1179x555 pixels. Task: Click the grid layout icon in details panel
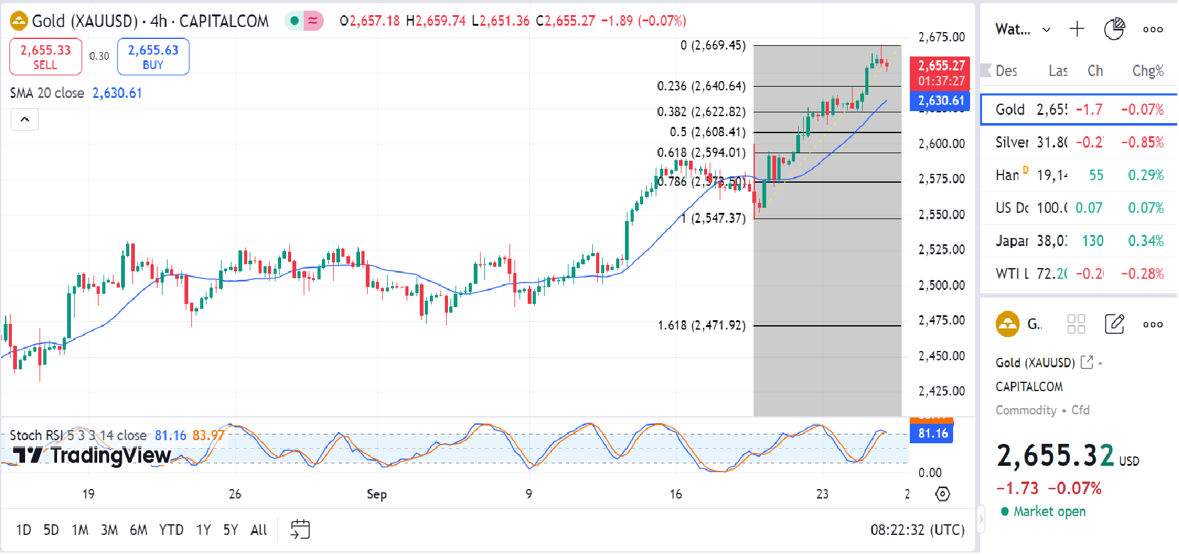[x=1076, y=324]
